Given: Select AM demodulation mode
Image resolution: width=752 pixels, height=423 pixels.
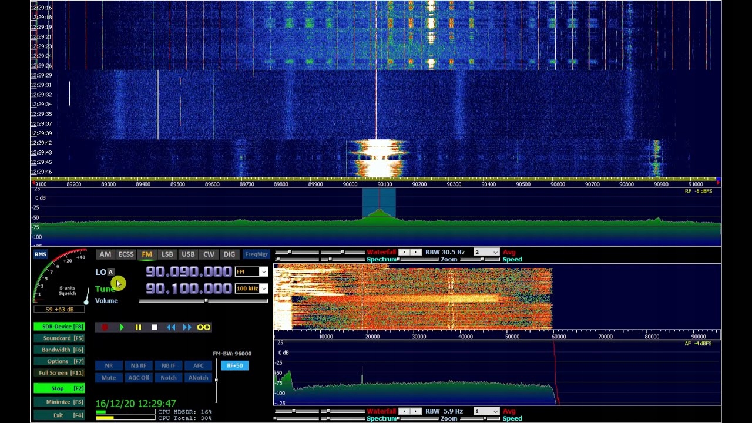Looking at the screenshot, I should [x=105, y=254].
